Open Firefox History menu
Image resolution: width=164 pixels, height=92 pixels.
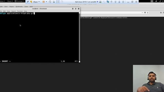coord(12,7)
